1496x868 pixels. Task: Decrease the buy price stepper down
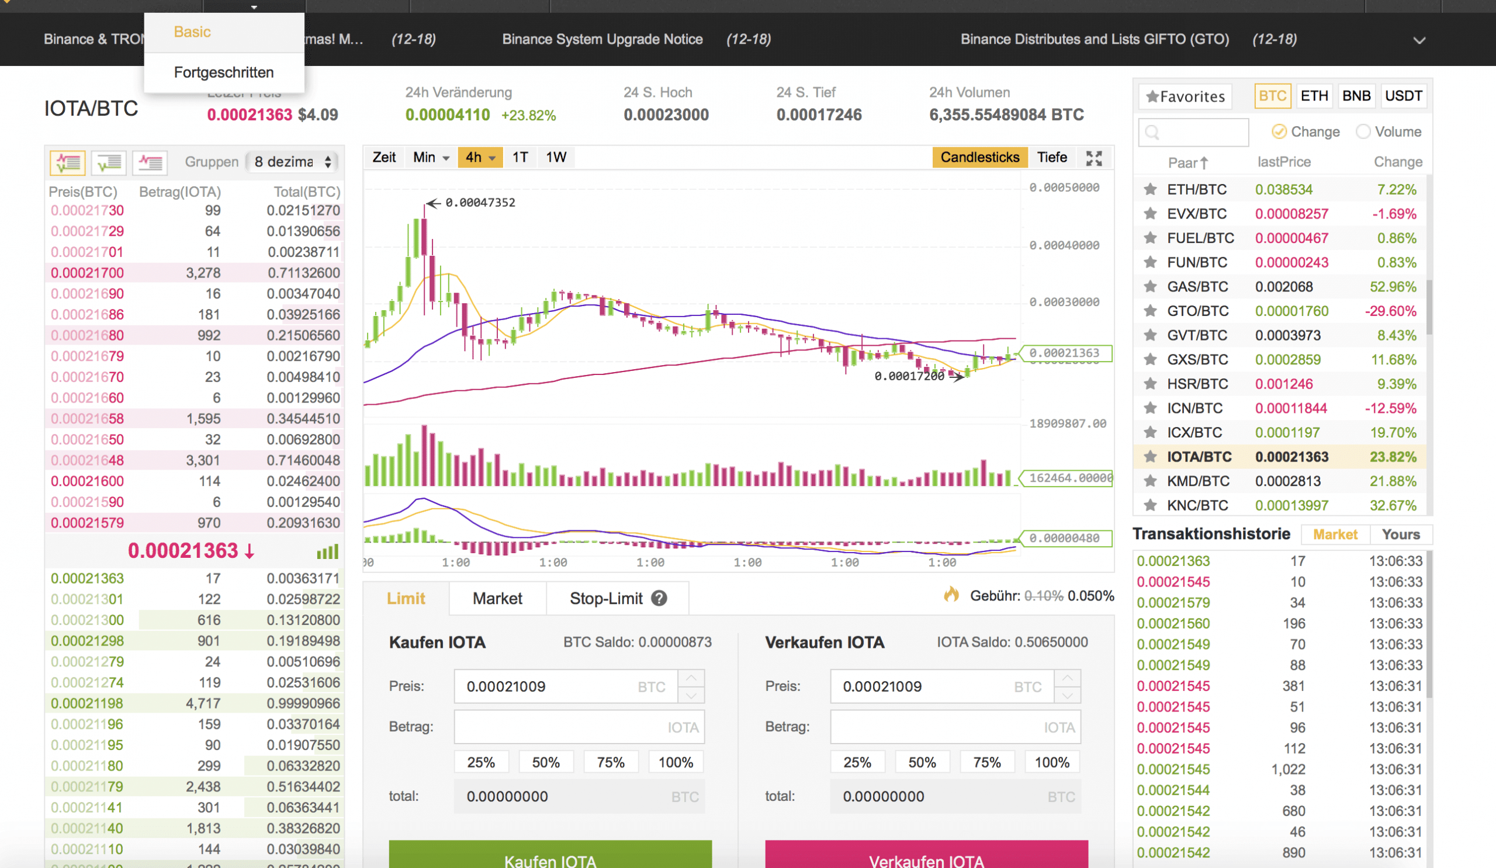pos(691,695)
